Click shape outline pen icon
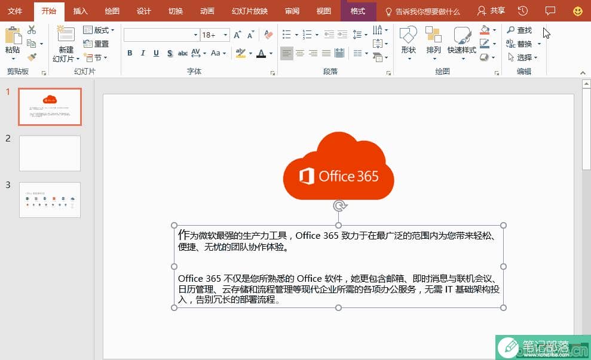Viewport: 591px width, 360px height. pos(485,44)
